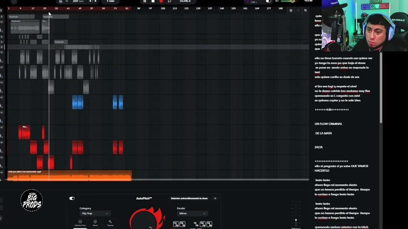This screenshot has height=229, width=408.
Task: Zoom in the timeline with the plus magnifier
Action: 305,10
